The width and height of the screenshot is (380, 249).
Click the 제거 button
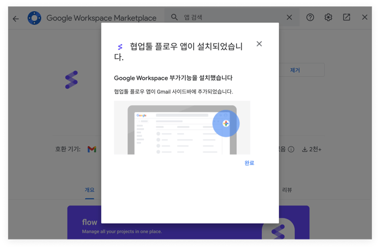coord(295,70)
